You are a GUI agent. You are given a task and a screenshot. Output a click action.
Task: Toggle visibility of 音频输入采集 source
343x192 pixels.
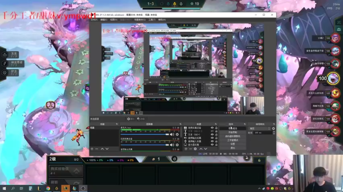coord(212,141)
